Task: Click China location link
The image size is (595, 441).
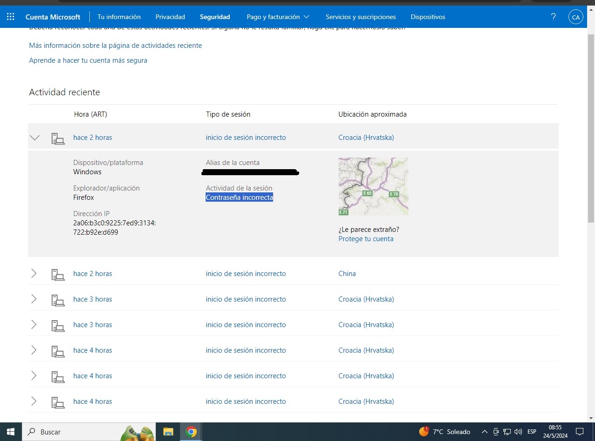Action: point(347,274)
